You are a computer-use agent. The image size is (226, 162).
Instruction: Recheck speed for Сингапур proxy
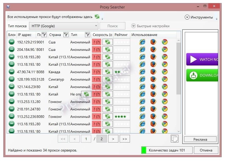click(x=108, y=79)
